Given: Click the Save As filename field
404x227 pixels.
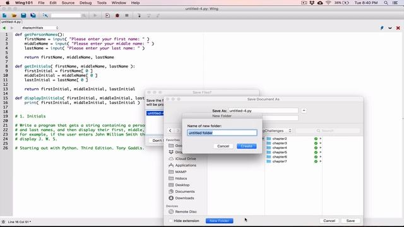Looking at the screenshot, I should tap(263, 111).
